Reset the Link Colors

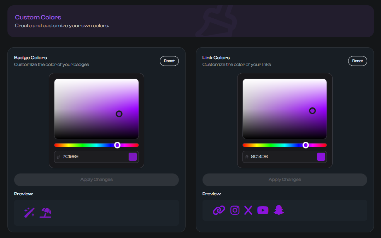click(357, 61)
